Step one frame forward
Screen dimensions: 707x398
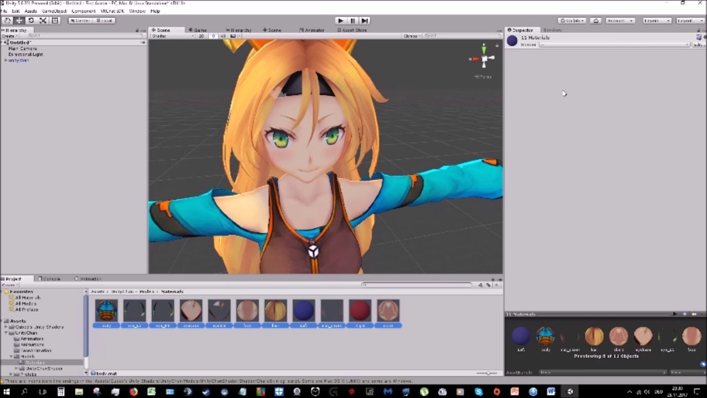coord(365,20)
